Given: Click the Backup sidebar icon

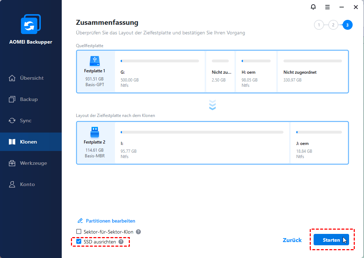Looking at the screenshot, I should [12, 99].
